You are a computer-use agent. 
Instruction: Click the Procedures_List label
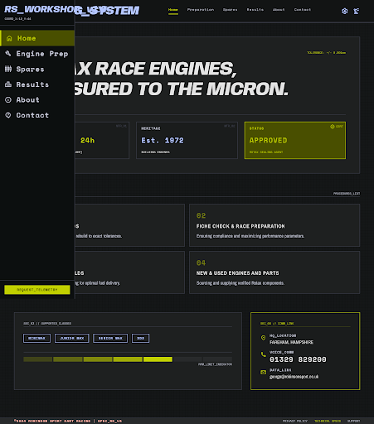click(347, 194)
